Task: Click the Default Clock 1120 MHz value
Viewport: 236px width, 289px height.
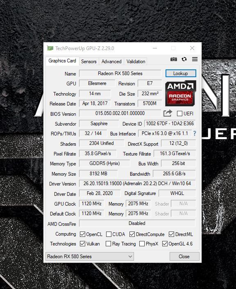Action: point(92,213)
